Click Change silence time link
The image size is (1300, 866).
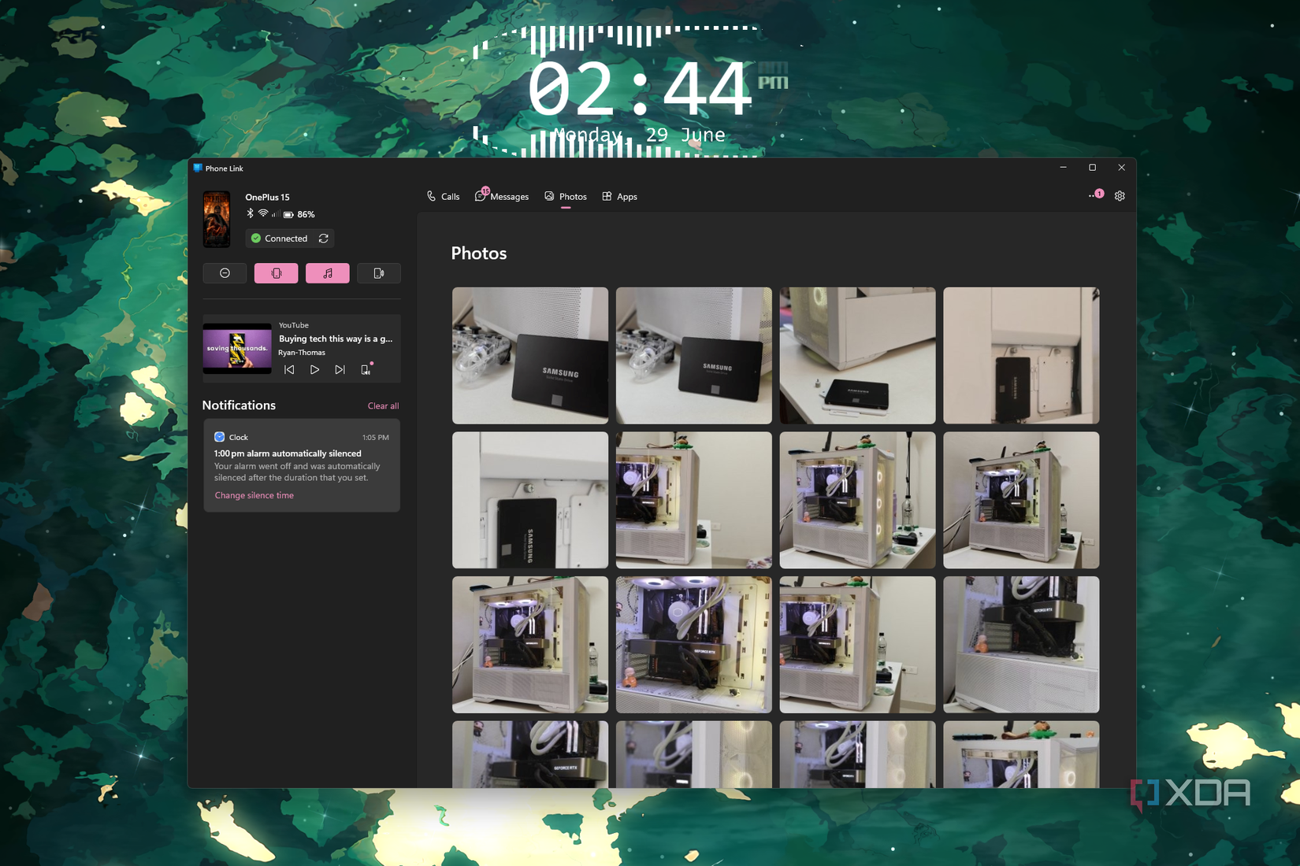pos(254,495)
